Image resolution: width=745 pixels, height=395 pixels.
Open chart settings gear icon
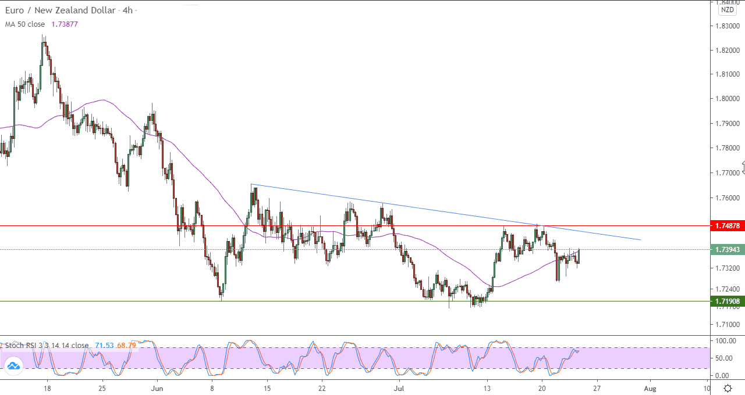[728, 388]
